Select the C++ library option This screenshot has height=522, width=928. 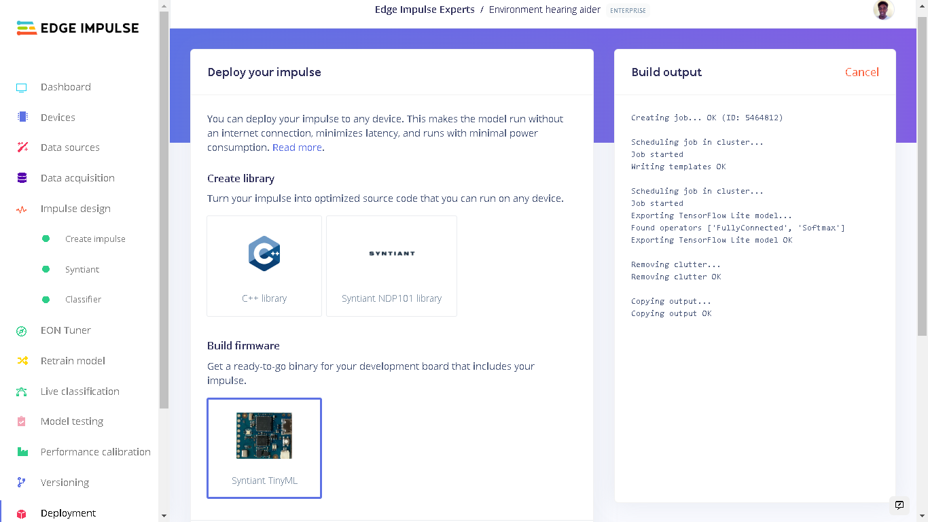(x=264, y=266)
